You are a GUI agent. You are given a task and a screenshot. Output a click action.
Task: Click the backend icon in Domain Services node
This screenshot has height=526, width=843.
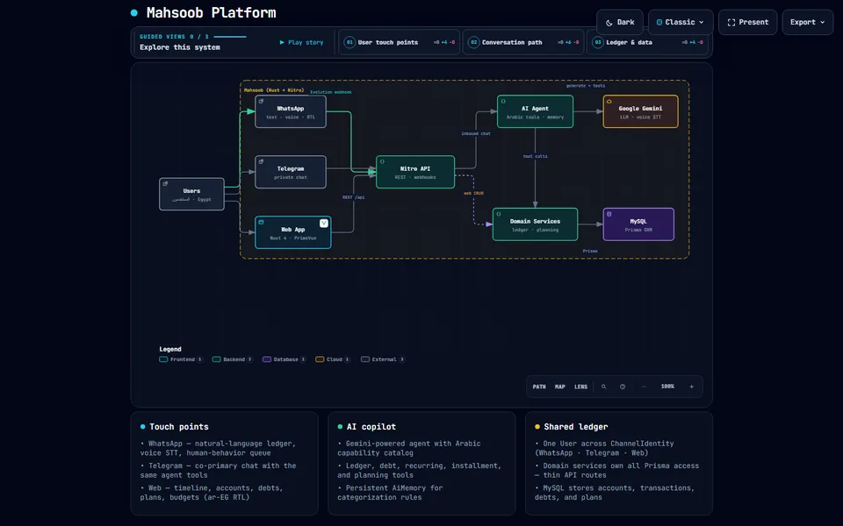click(499, 214)
